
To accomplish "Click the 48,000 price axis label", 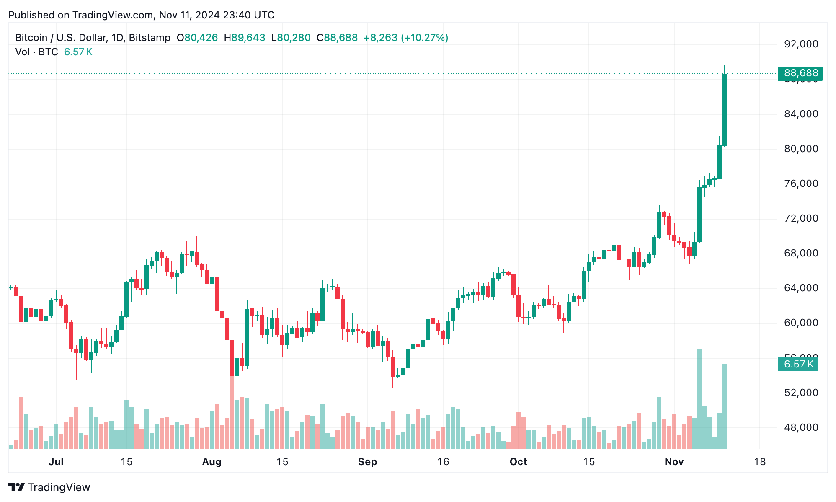I will pyautogui.click(x=801, y=427).
